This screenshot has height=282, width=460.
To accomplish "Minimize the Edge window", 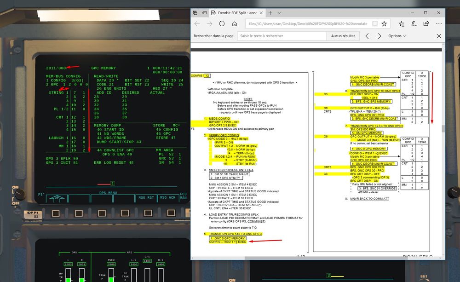I will click(x=413, y=13).
